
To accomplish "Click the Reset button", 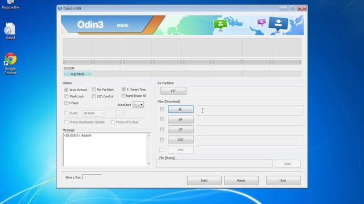I will pyautogui.click(x=241, y=180).
